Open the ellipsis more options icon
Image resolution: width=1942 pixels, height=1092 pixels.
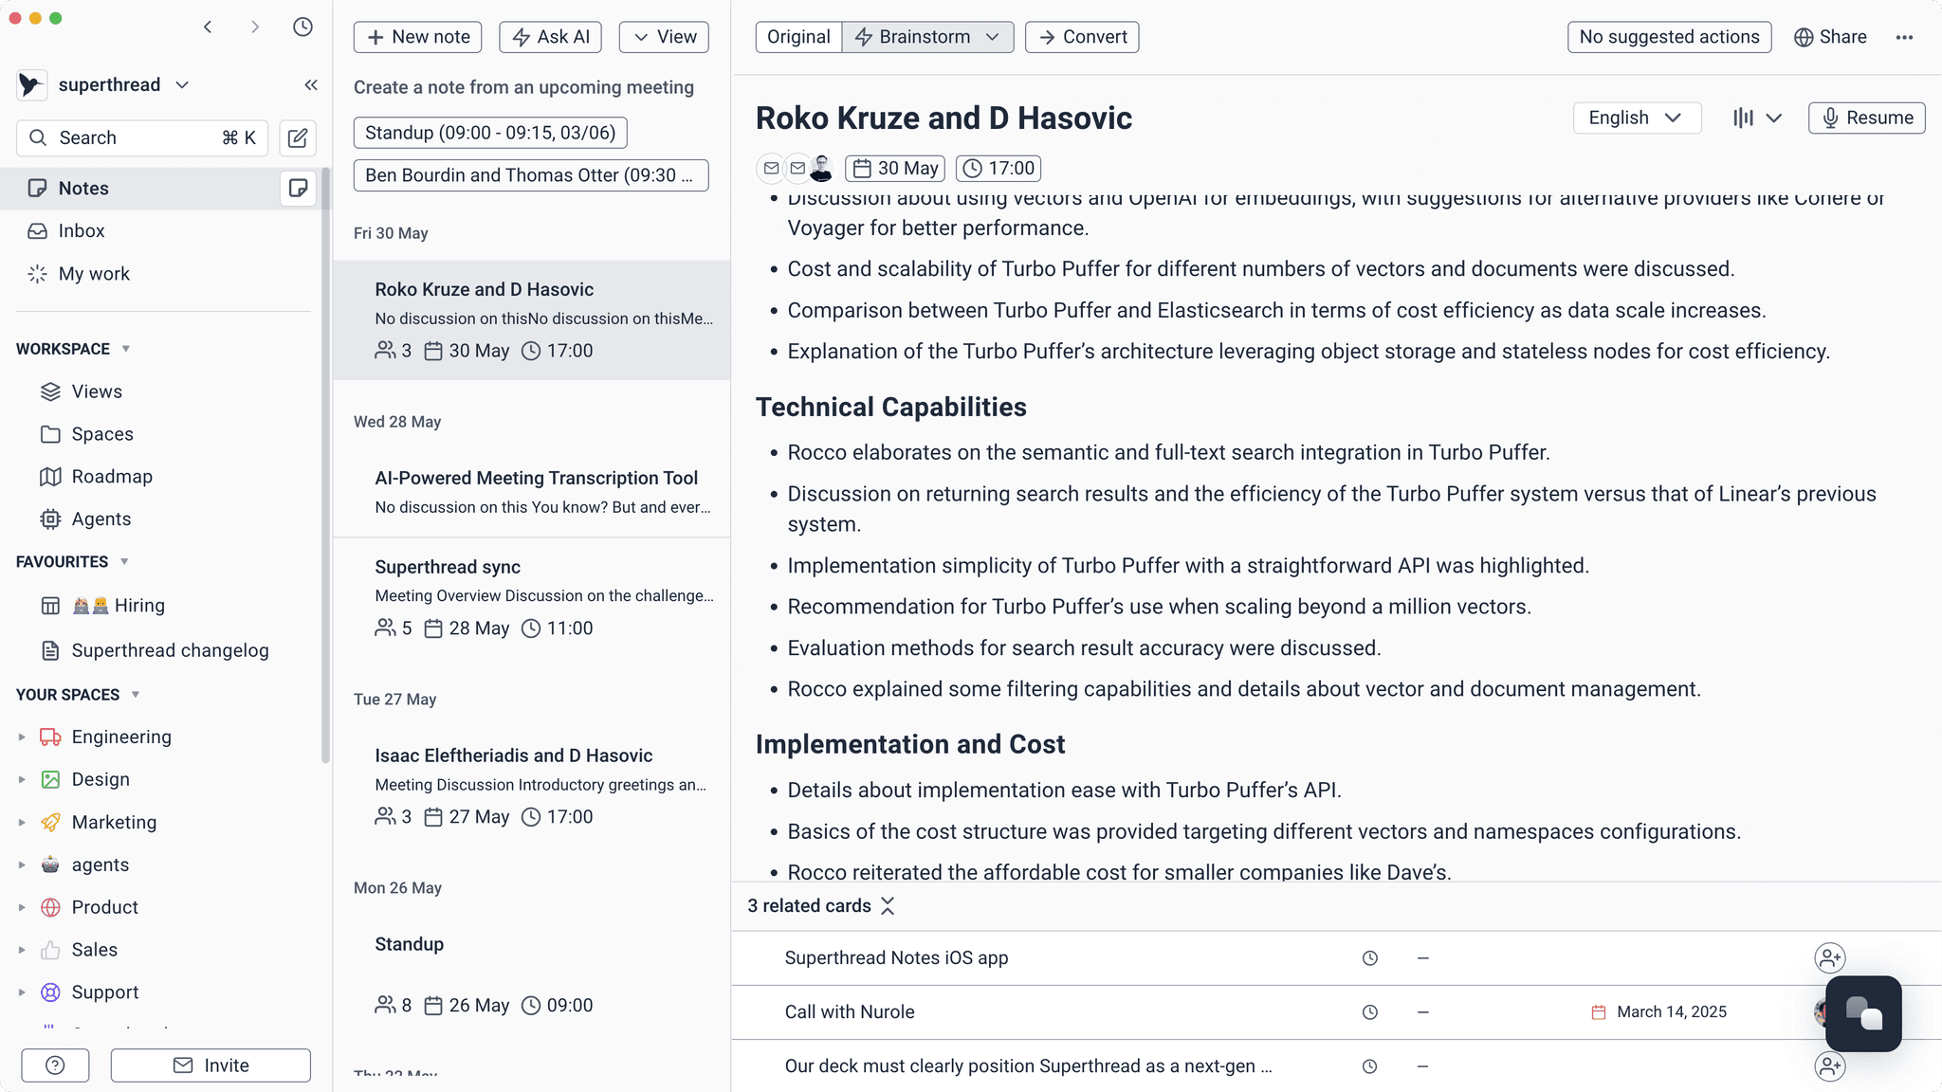pyautogui.click(x=1904, y=37)
